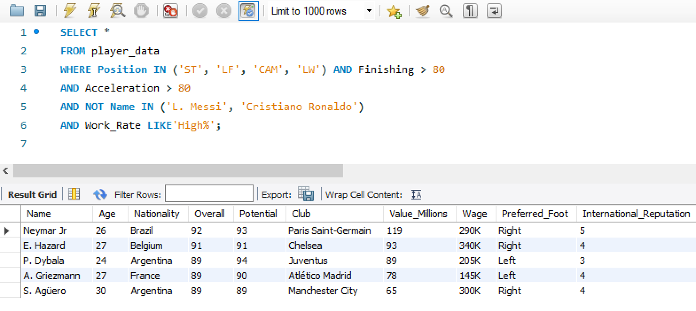
Task: Click the current row arrow indicator
Action: pyautogui.click(x=7, y=230)
